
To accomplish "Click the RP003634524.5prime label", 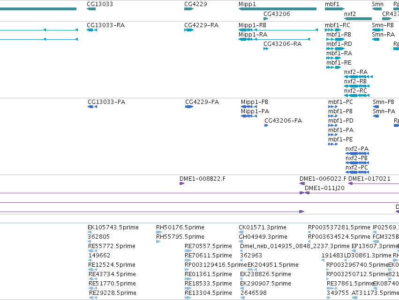I will pyautogui.click(x=339, y=237).
